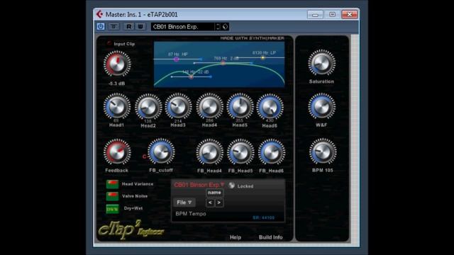
Task: Click the Head4 knob
Action: click(209, 106)
